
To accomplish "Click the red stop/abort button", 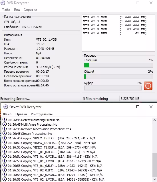I will [148, 86].
